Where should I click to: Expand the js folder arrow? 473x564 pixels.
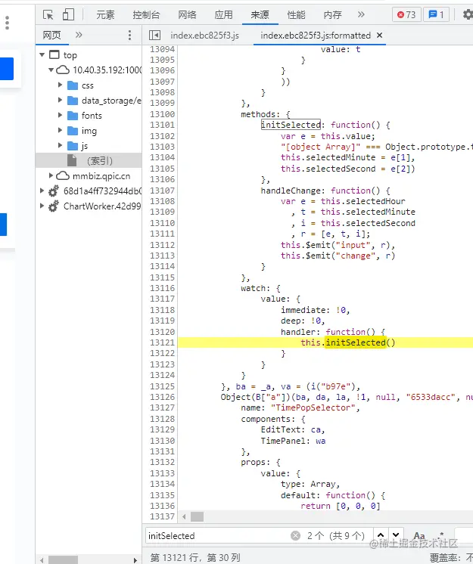(60, 145)
